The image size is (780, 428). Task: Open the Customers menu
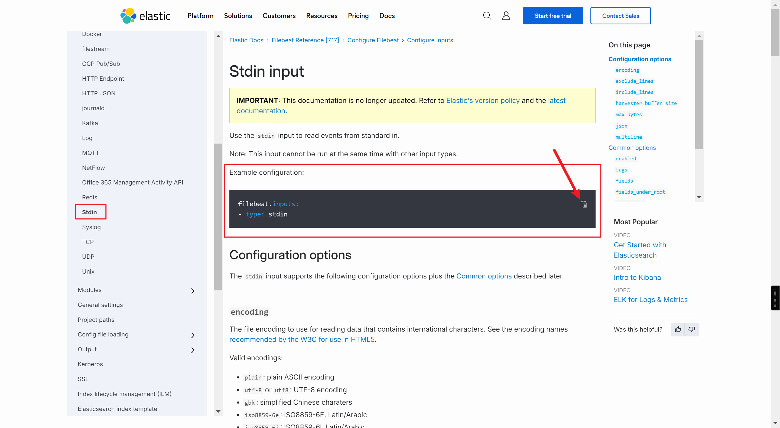pyautogui.click(x=279, y=16)
